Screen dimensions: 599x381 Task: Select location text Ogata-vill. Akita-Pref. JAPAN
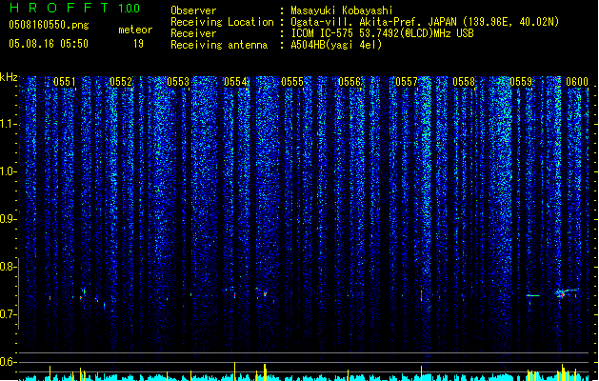tap(373, 22)
